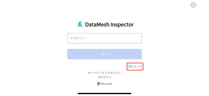Sign in with Microsoft text link
Viewport: 209px width, 96px height.
(x=106, y=84)
